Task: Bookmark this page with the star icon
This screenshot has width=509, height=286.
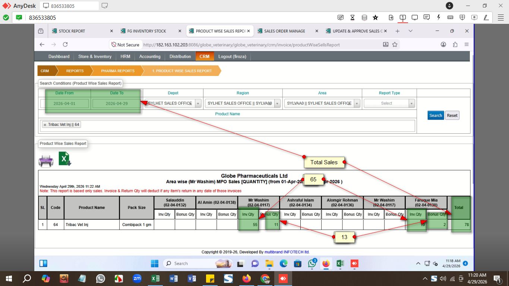Action: pyautogui.click(x=395, y=44)
